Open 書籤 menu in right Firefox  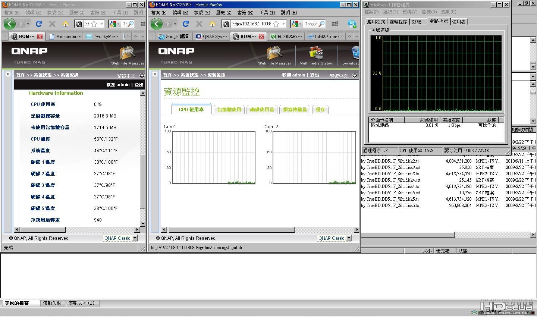point(245,13)
